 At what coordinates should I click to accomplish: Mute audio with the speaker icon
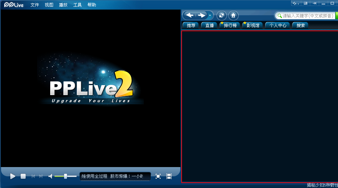tap(50, 176)
